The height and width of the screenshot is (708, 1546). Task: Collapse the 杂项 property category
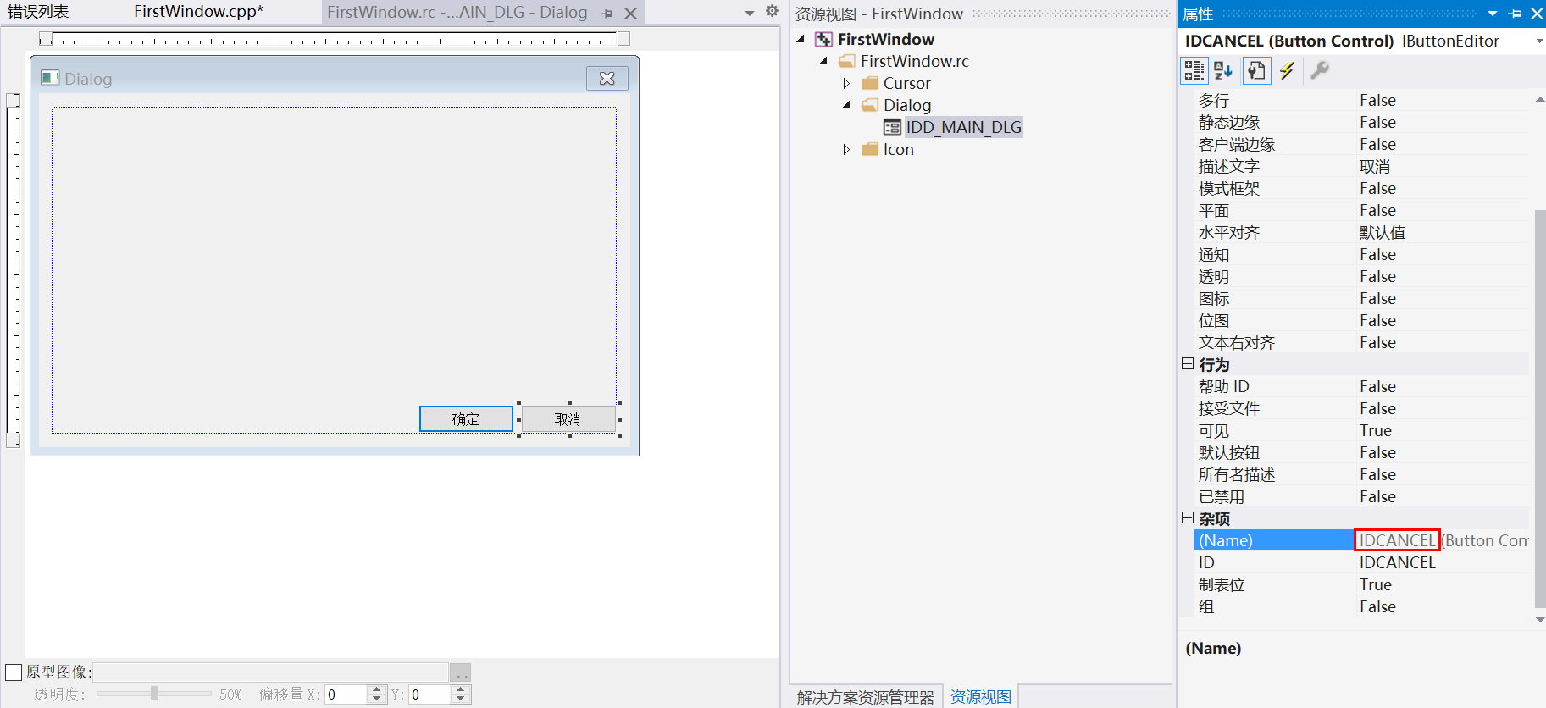pos(1188,517)
